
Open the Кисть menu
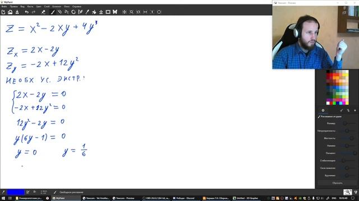coord(30,6)
